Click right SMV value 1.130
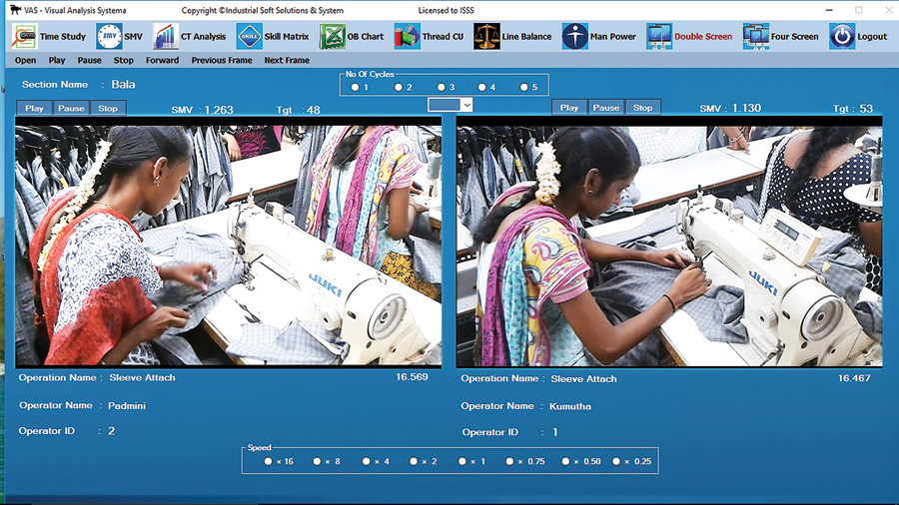The height and width of the screenshot is (505, 899). pyautogui.click(x=746, y=108)
